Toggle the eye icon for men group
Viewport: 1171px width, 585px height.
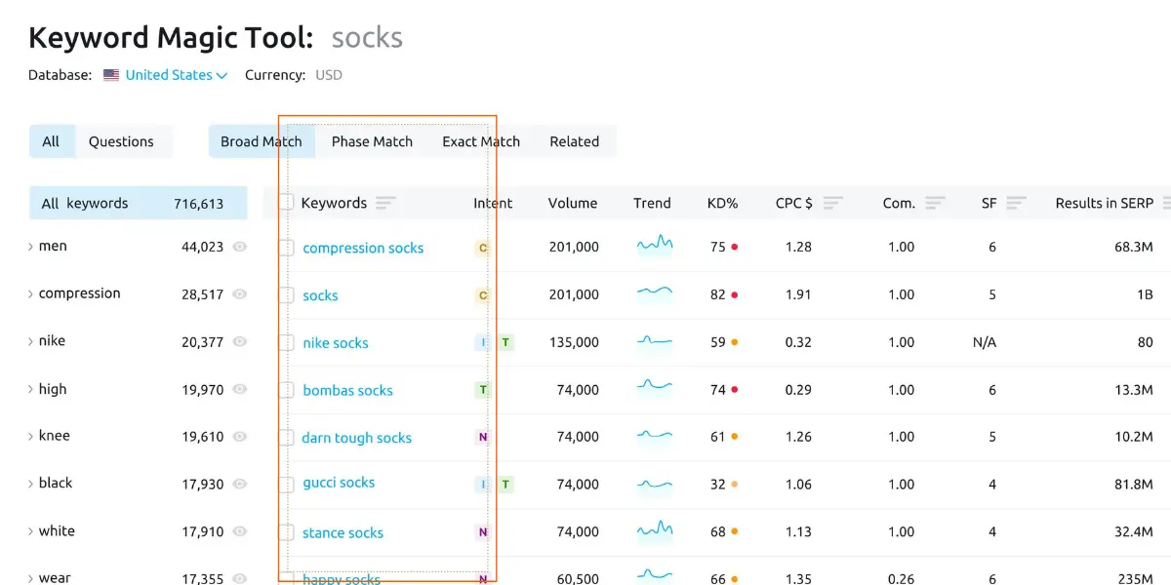(x=239, y=247)
